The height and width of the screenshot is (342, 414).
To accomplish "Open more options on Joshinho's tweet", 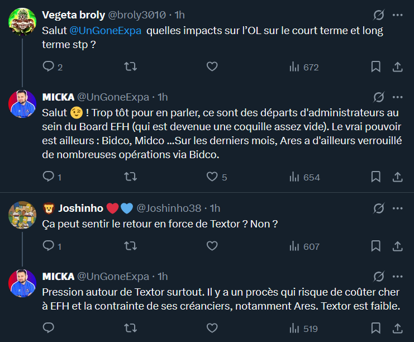I will [x=398, y=208].
